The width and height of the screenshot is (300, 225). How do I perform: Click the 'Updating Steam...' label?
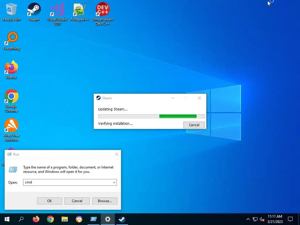[x=113, y=109]
